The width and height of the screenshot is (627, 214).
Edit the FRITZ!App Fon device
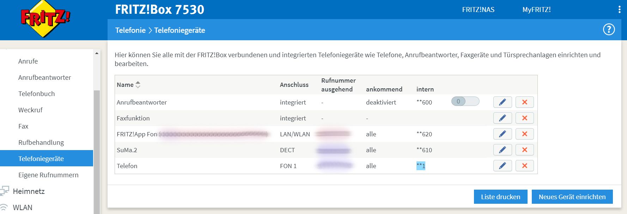[x=503, y=134]
